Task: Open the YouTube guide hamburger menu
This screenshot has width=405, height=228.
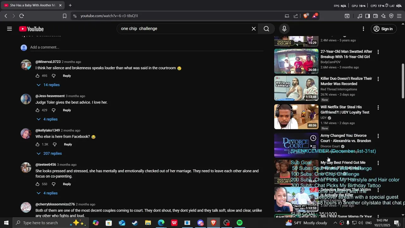Action: pos(9,29)
